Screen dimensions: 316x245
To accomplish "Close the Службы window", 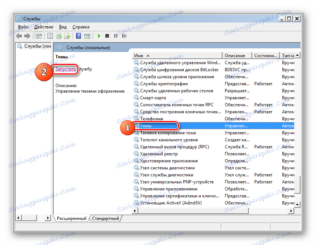I will tap(297, 19).
